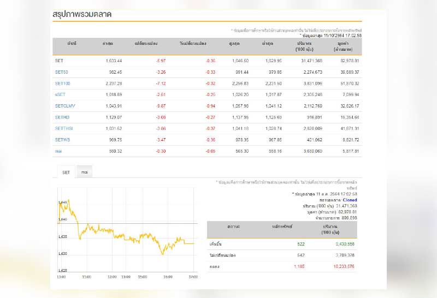
Task: Click the สูงสุด column header
Action: [236, 43]
